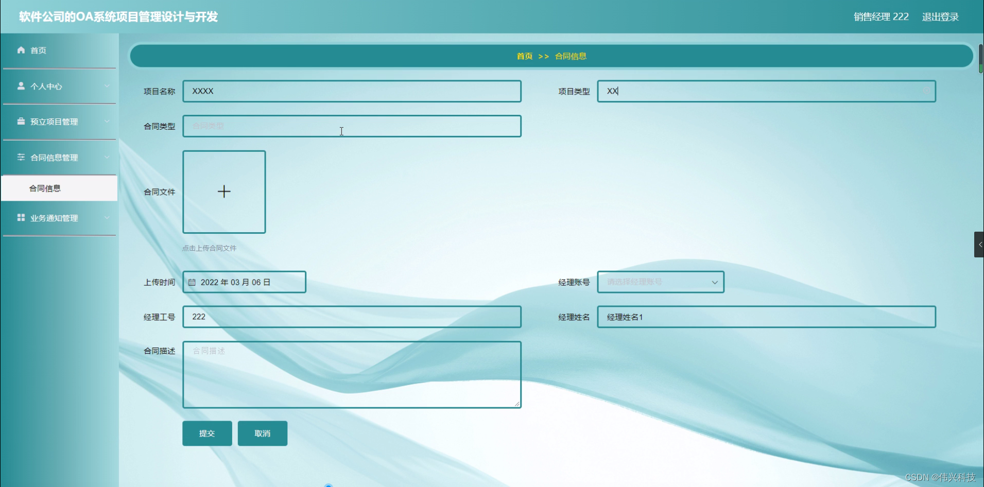The image size is (984, 487).
Task: Select the 合同信息 submenu item
Action: click(45, 188)
